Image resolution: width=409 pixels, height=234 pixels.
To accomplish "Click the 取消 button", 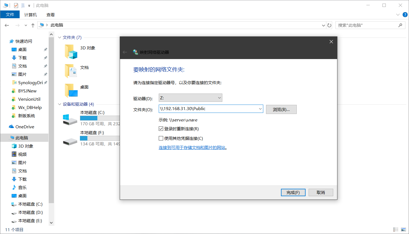I will pyautogui.click(x=321, y=193).
